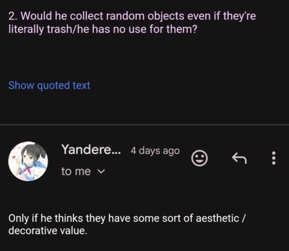
Task: Add an emoji reaction to the message
Action: pyautogui.click(x=199, y=158)
